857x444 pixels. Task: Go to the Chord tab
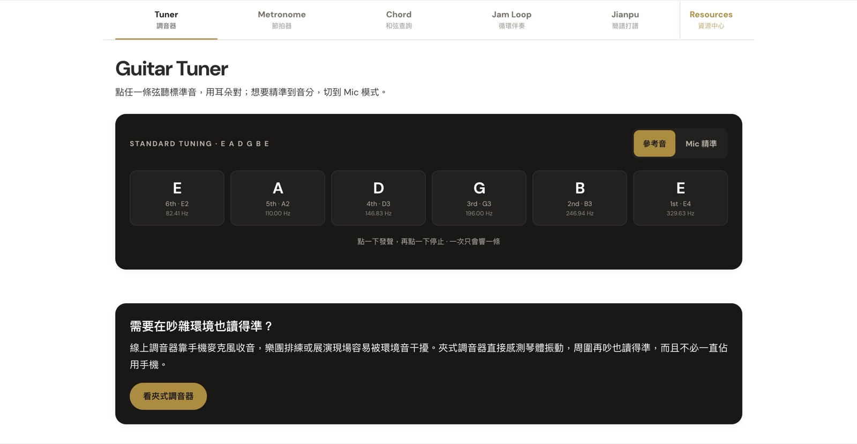399,20
